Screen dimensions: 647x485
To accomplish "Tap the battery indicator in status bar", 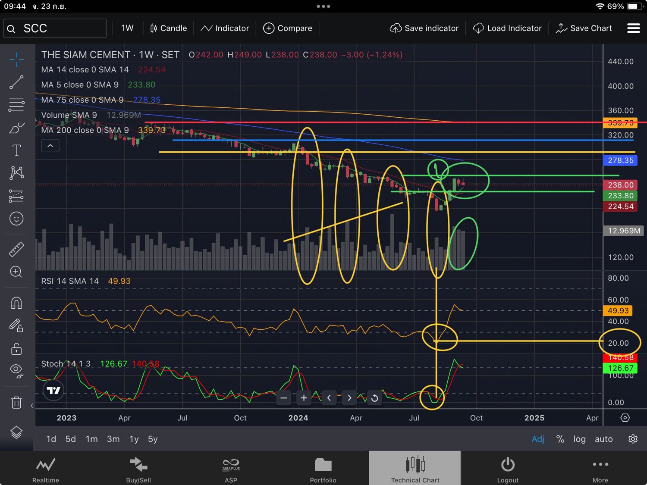I will pyautogui.click(x=635, y=6).
